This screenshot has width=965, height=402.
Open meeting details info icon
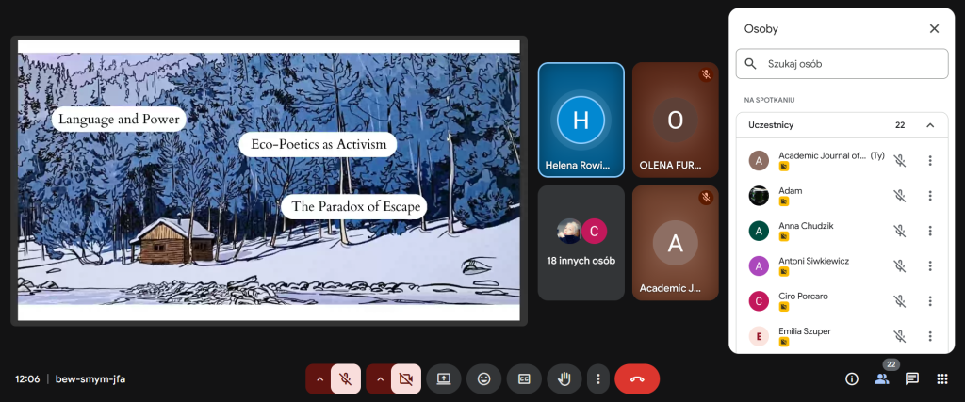coord(852,378)
